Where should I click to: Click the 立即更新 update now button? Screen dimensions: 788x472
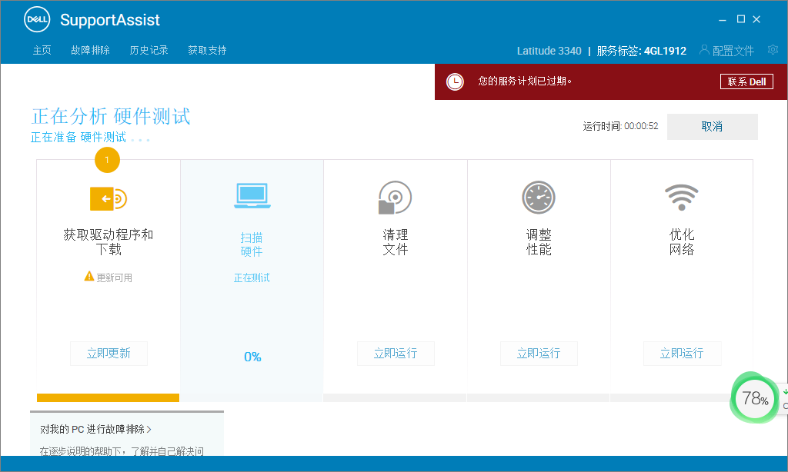[x=109, y=354]
